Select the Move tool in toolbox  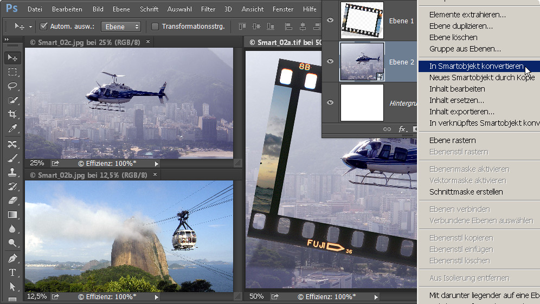click(x=12, y=57)
